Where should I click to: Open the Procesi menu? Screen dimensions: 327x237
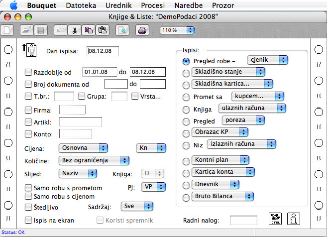click(153, 5)
